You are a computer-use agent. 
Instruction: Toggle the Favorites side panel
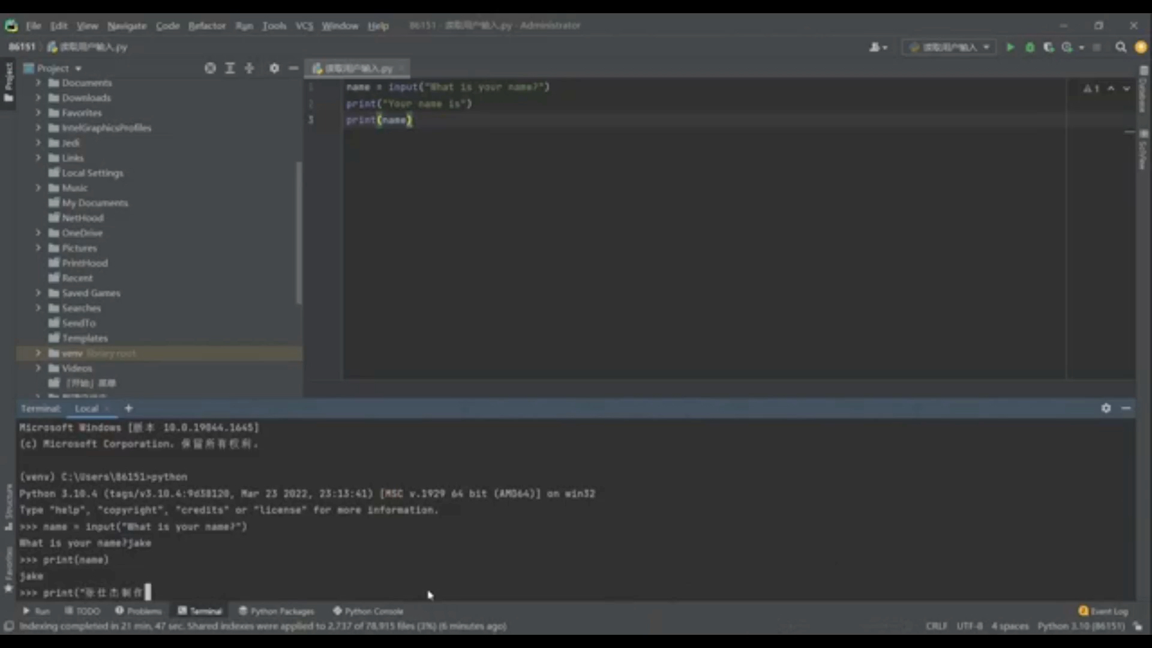8,570
